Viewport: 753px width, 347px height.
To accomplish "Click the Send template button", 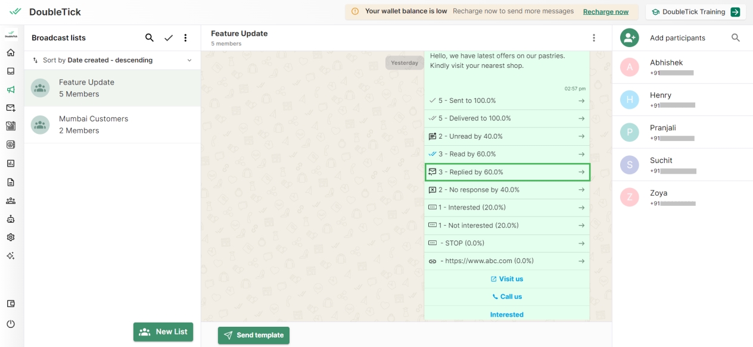I will point(254,335).
